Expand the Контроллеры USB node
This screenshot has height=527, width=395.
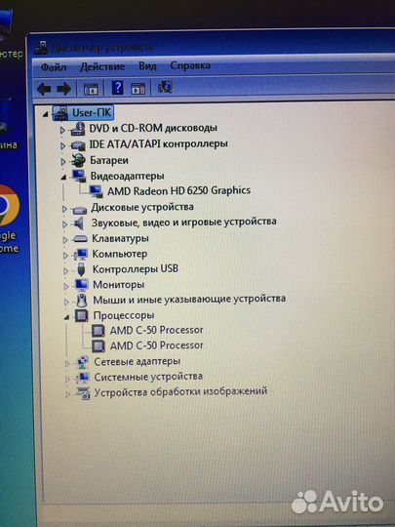pos(65,271)
